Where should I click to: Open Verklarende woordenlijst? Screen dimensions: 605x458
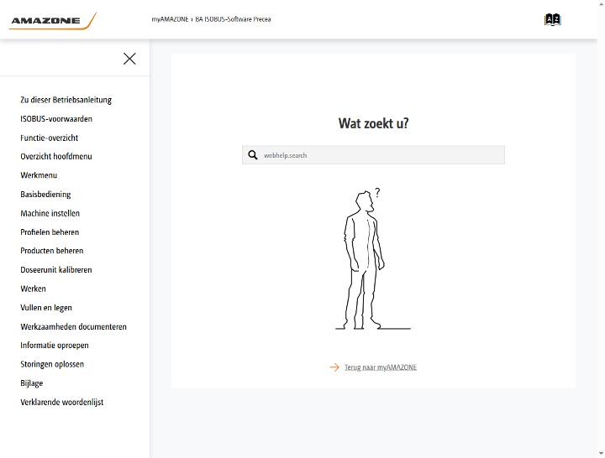click(x=62, y=402)
